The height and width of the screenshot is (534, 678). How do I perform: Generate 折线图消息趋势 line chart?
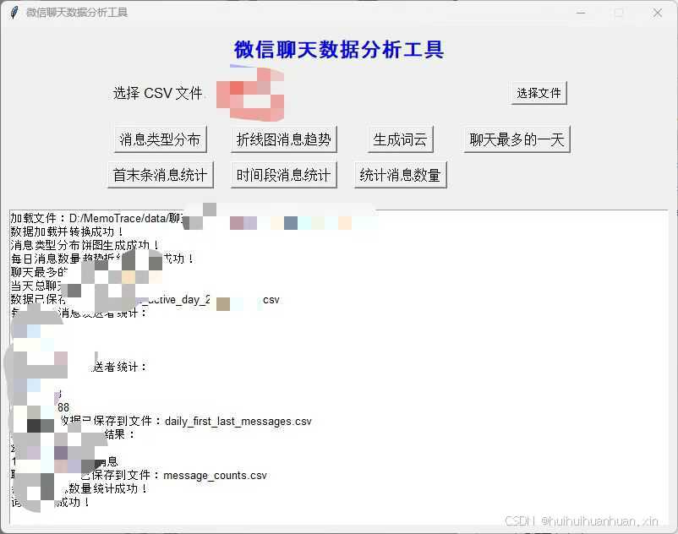284,139
